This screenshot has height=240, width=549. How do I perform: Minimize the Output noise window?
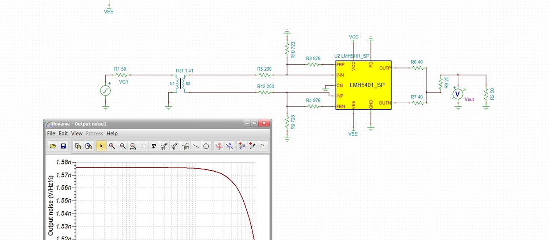coord(246,123)
